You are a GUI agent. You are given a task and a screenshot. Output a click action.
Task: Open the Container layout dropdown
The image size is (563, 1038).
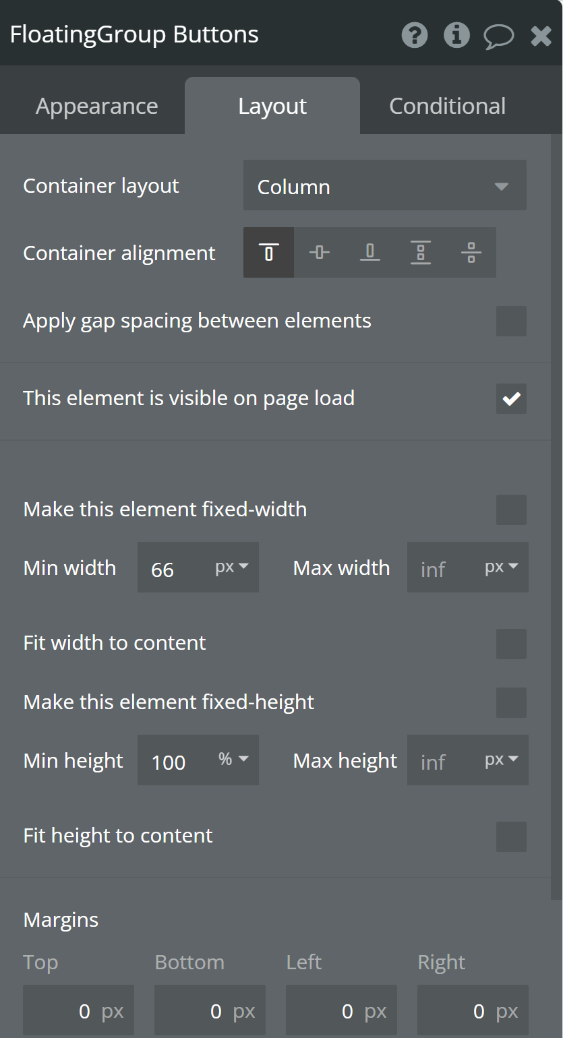[x=384, y=185]
